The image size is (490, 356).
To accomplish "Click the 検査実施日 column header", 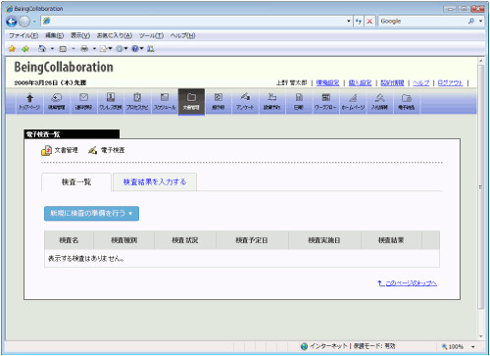I will (324, 240).
